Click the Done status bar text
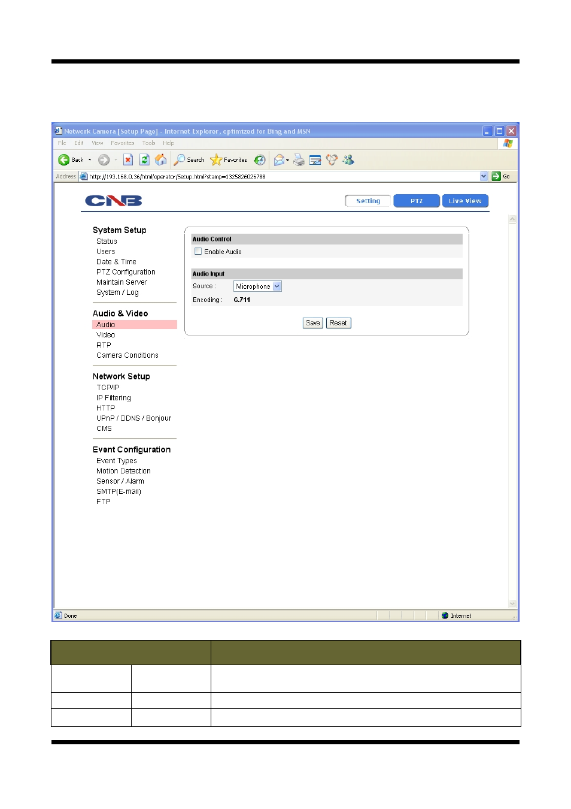Viewport: 571px width, 809px height. pos(71,615)
